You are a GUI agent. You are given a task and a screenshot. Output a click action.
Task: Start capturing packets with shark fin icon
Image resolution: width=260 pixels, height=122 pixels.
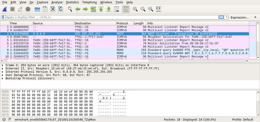click(x=5, y=9)
